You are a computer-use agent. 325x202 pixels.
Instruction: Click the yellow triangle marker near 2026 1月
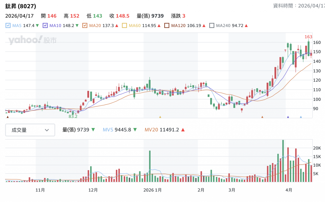(160, 117)
